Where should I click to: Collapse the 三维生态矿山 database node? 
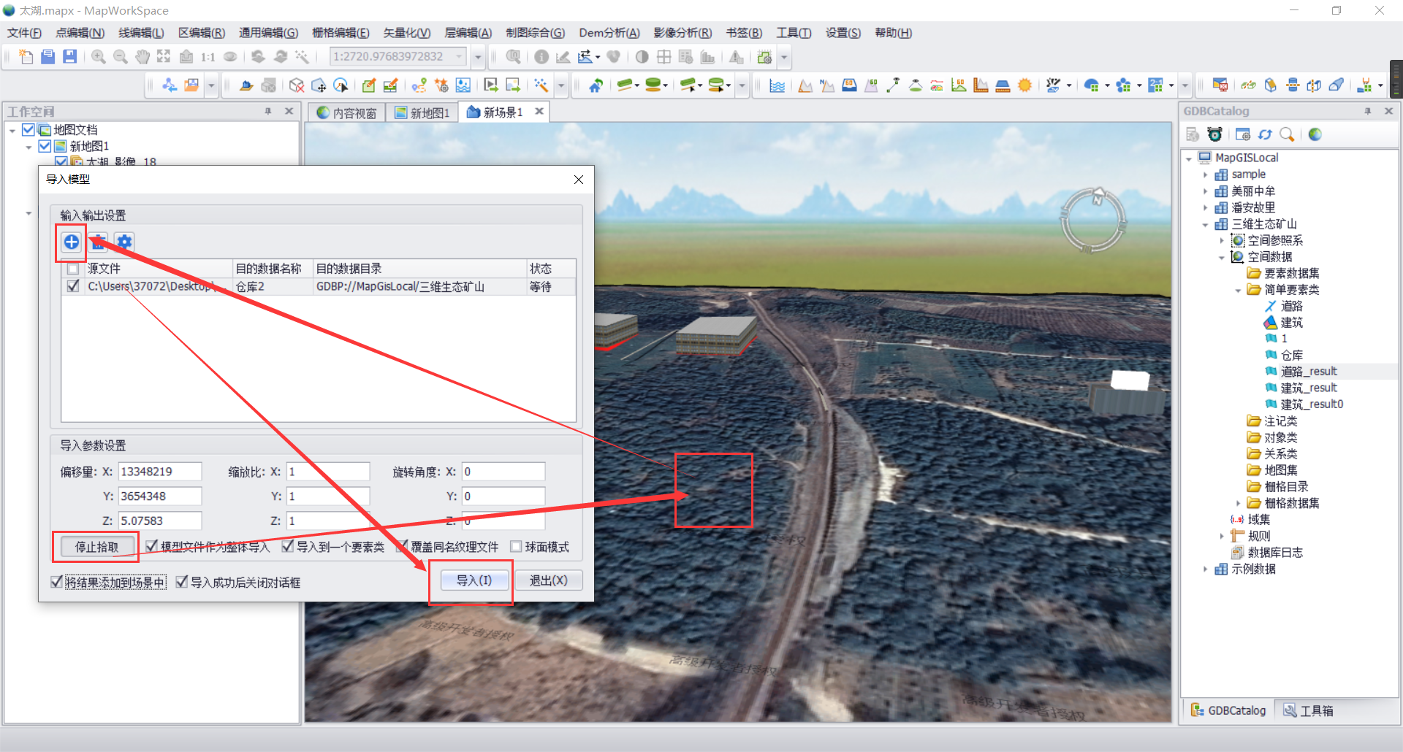point(1205,225)
